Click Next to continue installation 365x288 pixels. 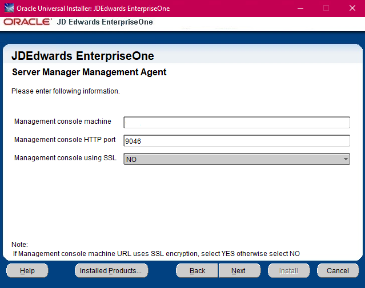[x=239, y=270]
